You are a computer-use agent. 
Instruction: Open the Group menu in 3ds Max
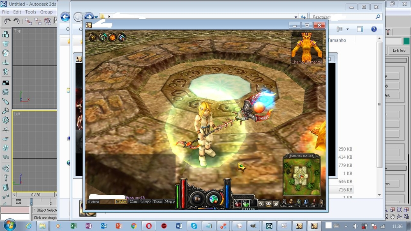point(46,12)
